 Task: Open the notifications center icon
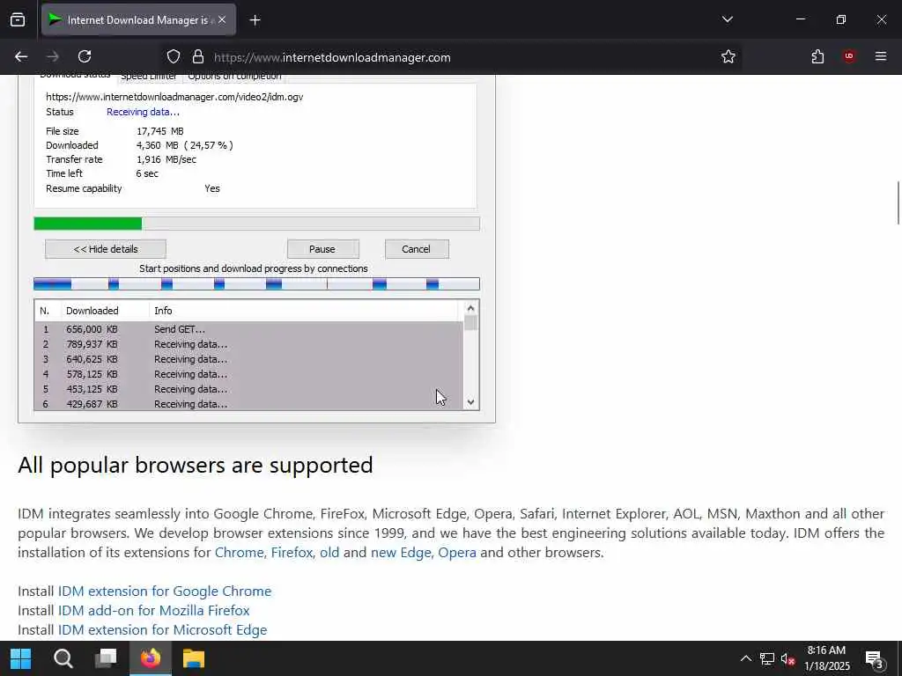[x=875, y=660]
